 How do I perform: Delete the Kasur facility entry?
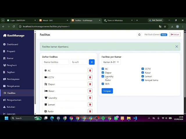[x=90, y=91]
